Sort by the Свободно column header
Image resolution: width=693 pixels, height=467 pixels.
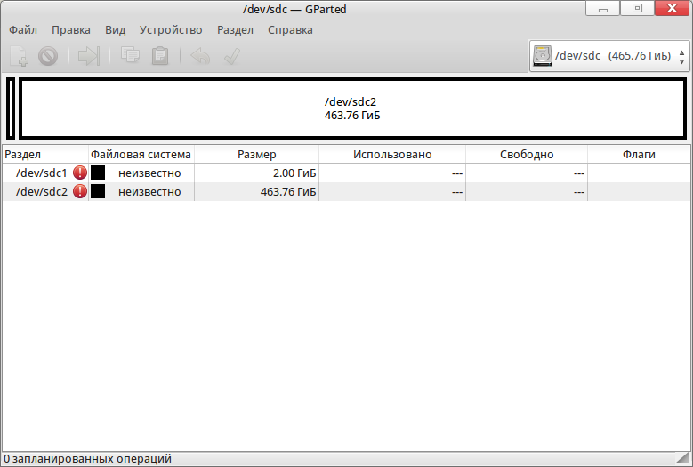point(527,154)
